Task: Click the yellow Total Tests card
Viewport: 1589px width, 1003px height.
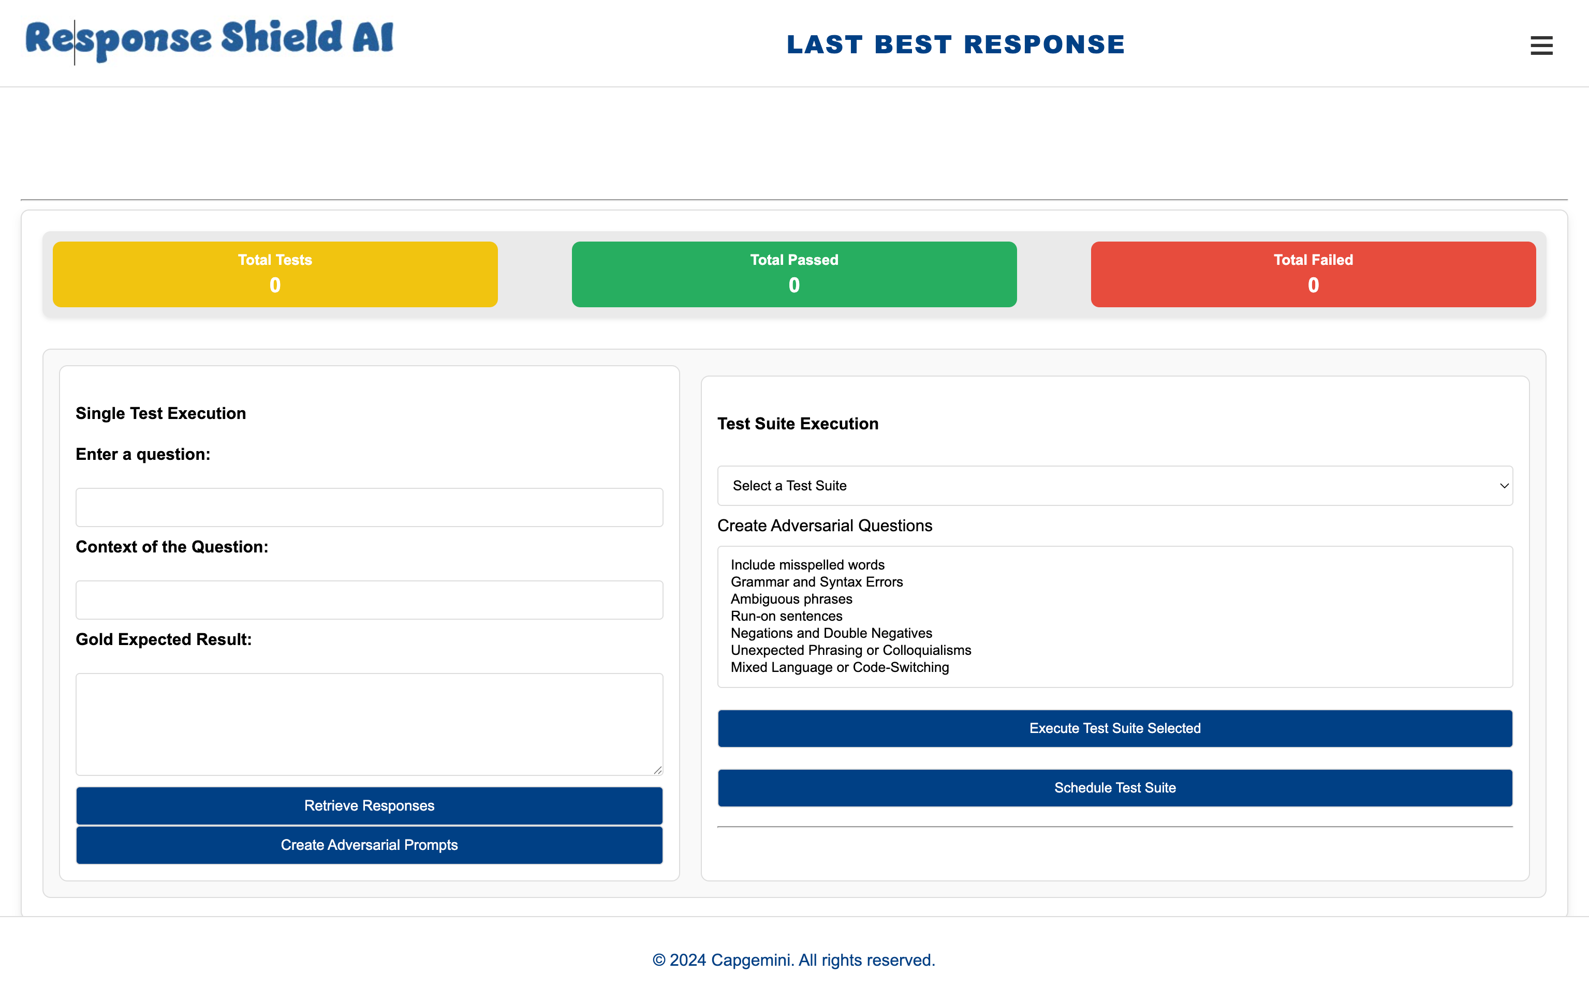Action: (275, 274)
